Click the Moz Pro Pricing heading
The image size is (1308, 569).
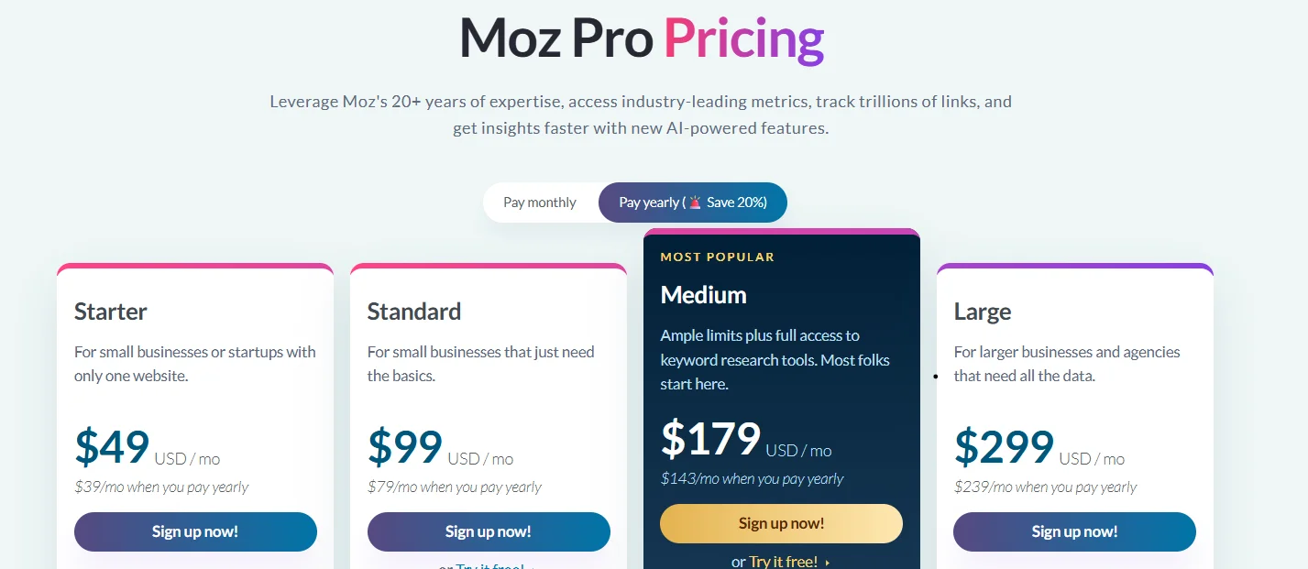click(x=642, y=38)
